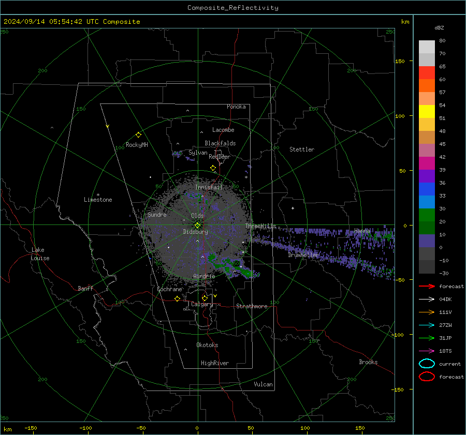The image size is (466, 435).
Task: Click yellow diamond marker above Calgary label
Action: pos(205,298)
